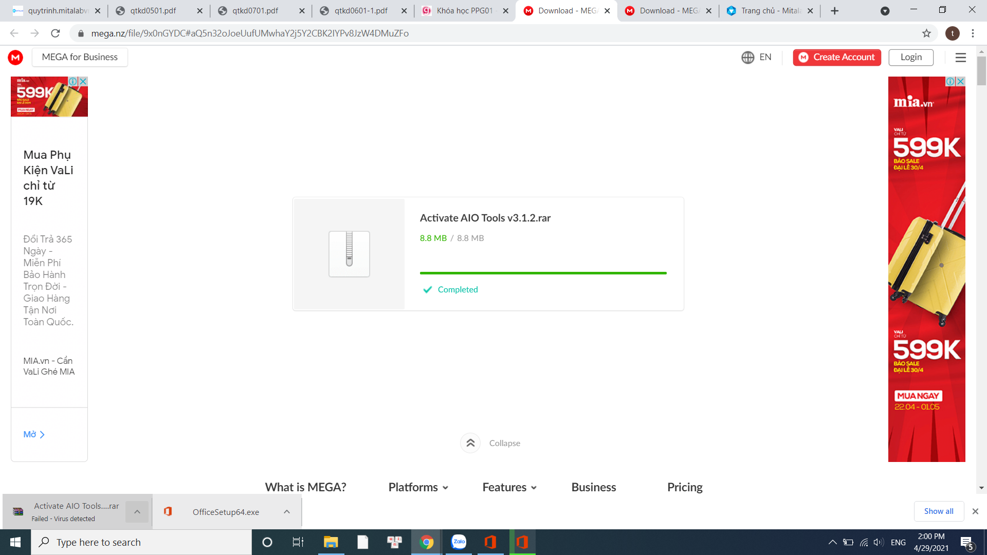Click the page vertical scrollbar thumb
This screenshot has height=555, width=987.
point(981,70)
